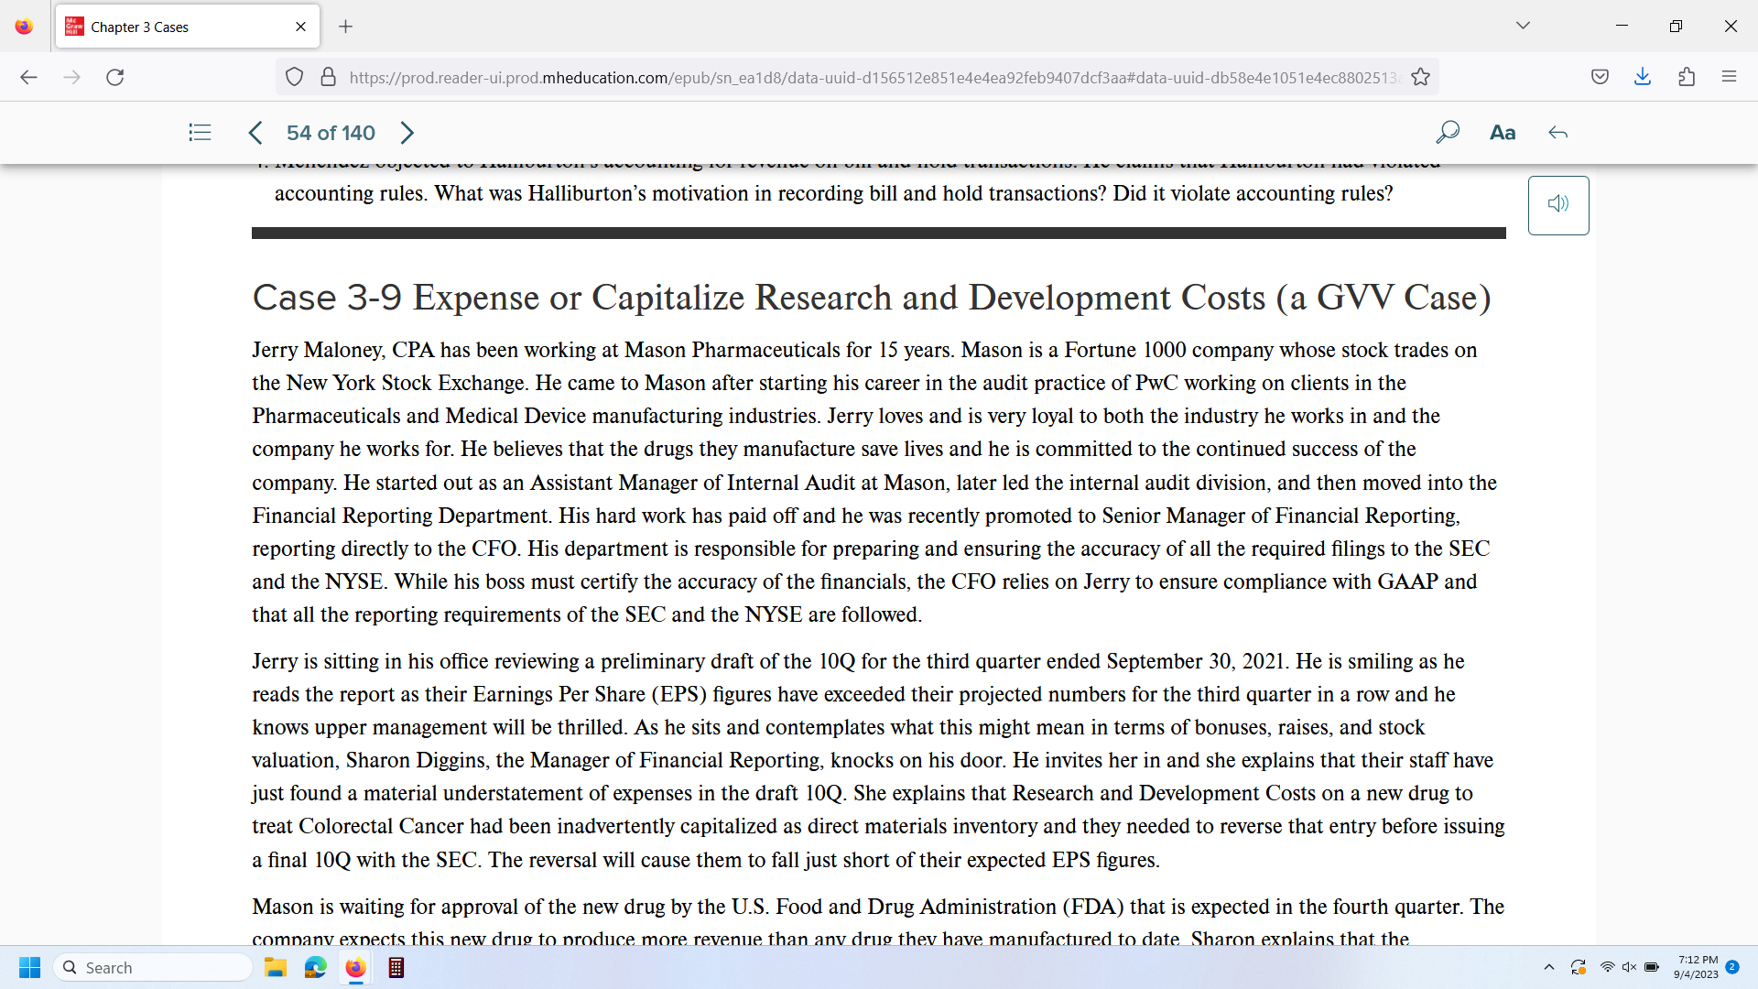The height and width of the screenshot is (989, 1758).
Task: Click the mheducation URL address field
Action: tap(870, 77)
